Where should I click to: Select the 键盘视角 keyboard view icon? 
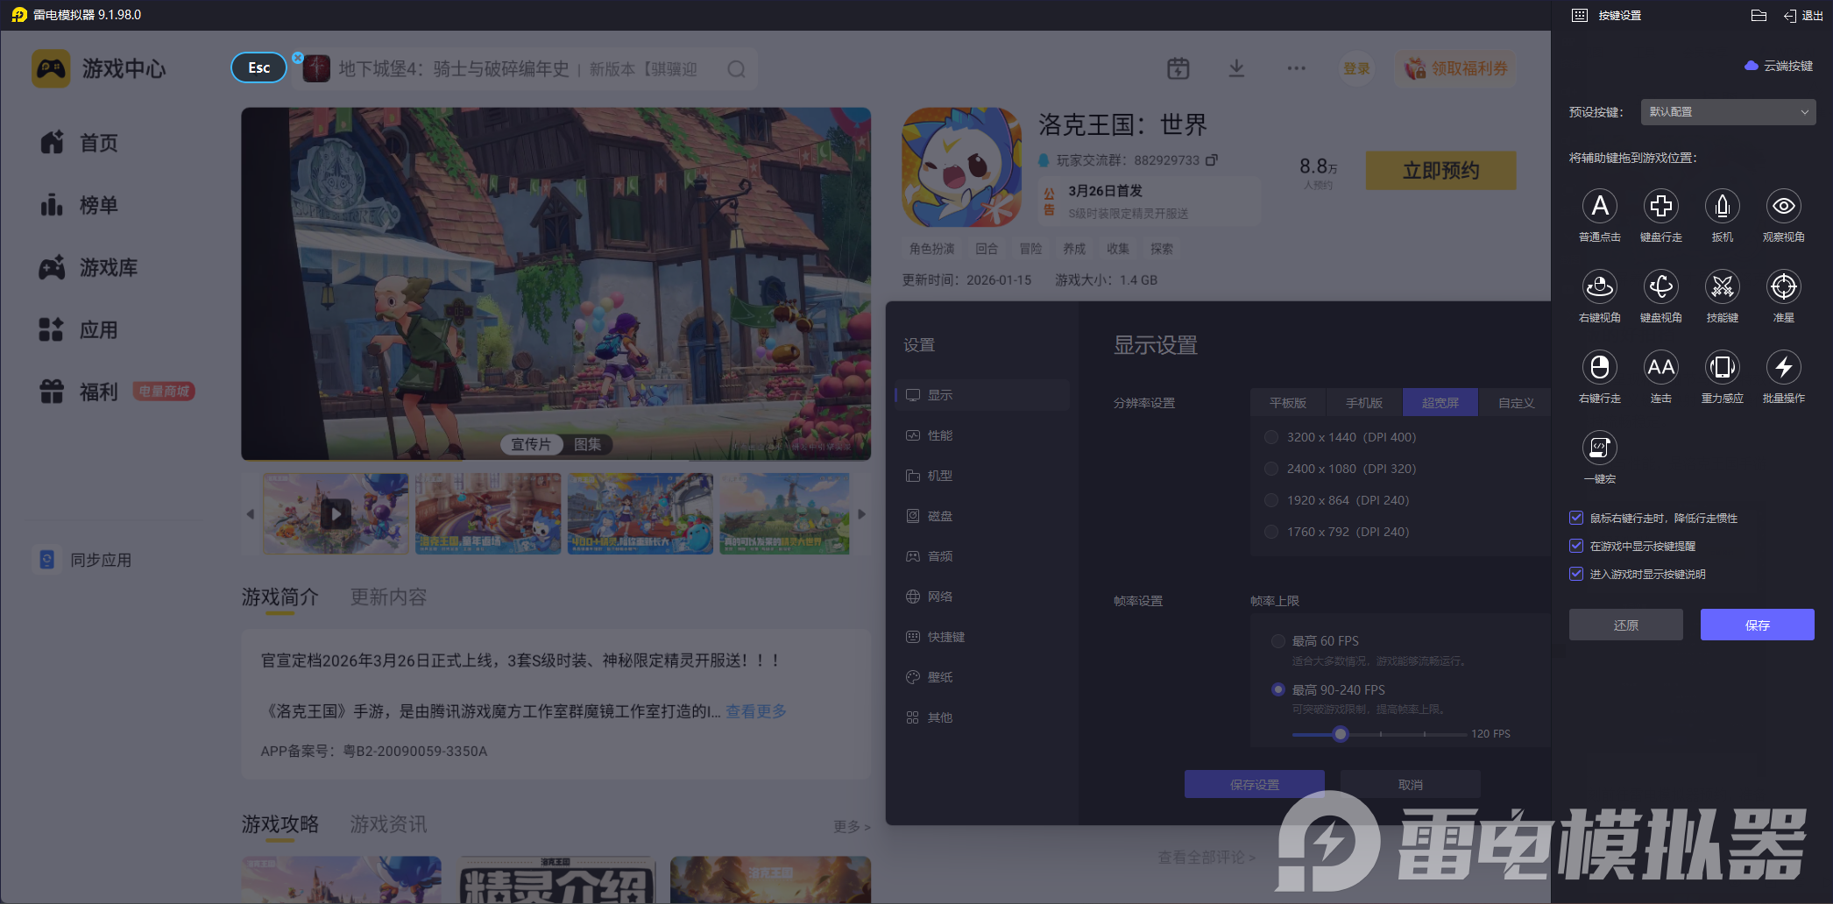1660,287
